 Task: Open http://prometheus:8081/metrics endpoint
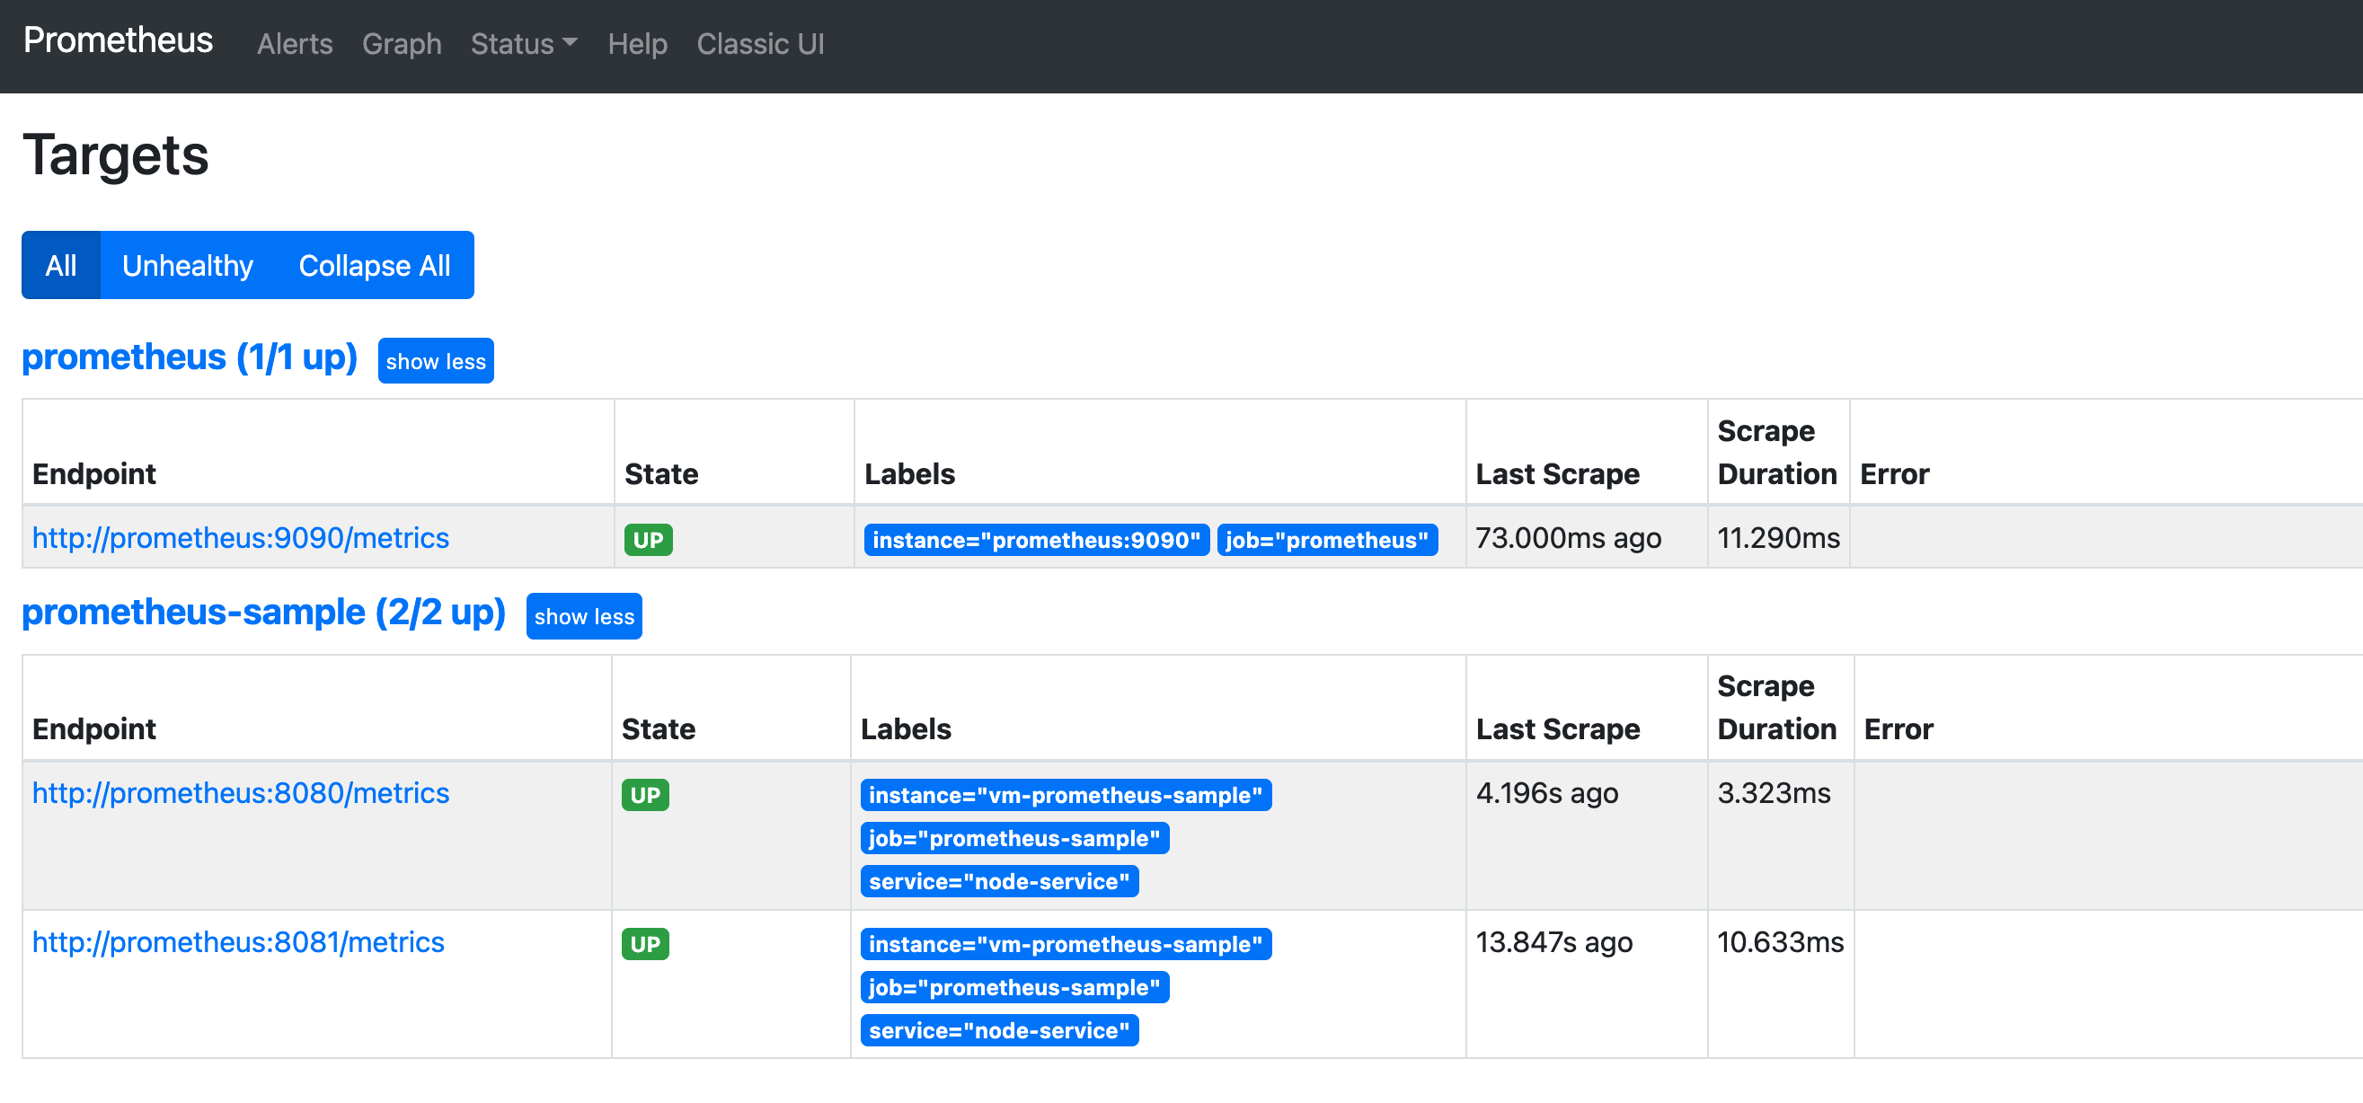[238, 941]
